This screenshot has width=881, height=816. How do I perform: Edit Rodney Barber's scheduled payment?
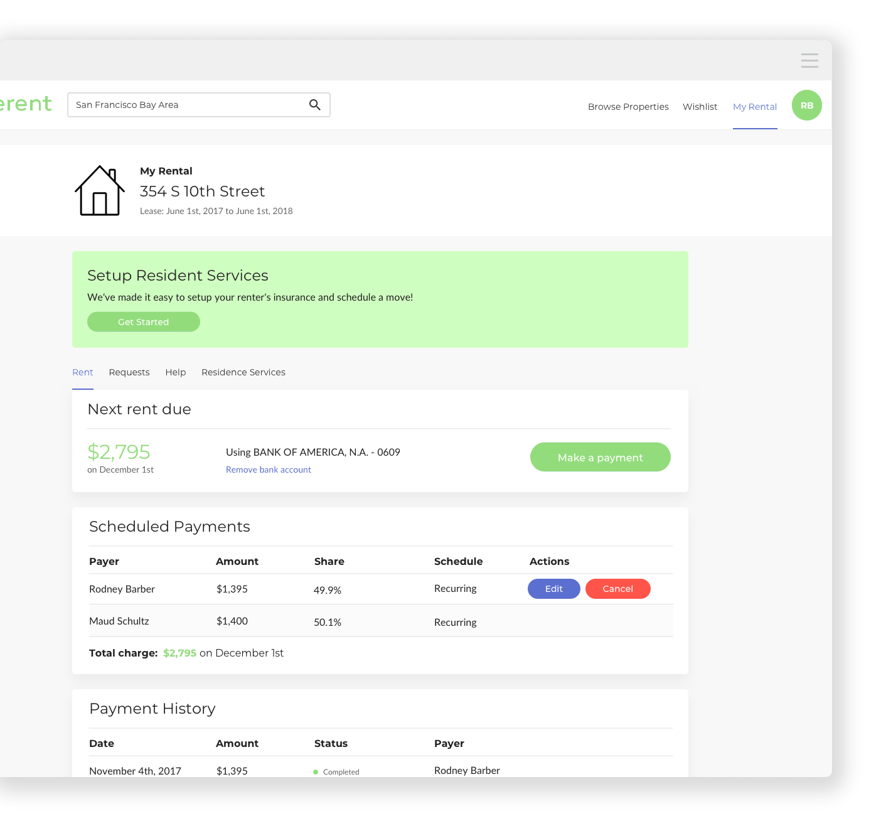tap(554, 589)
